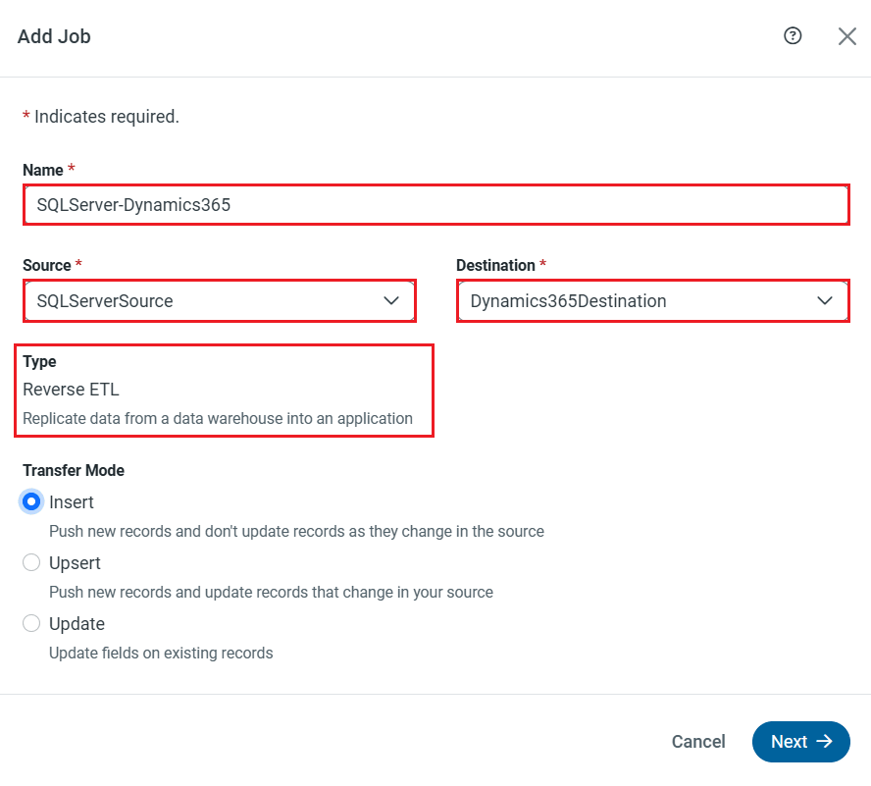Click the Reverse ETL type text
Image resolution: width=871 pixels, height=786 pixels.
71,390
